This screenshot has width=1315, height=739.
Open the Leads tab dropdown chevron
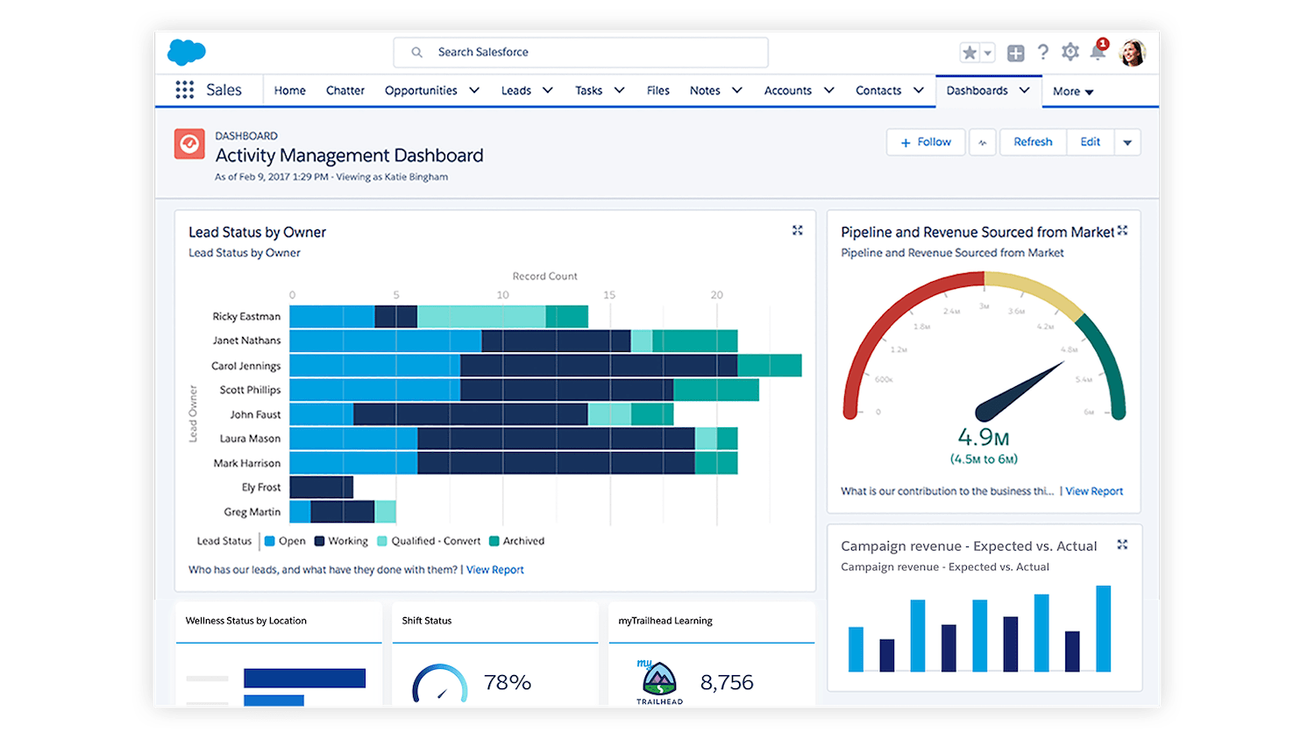coord(548,90)
